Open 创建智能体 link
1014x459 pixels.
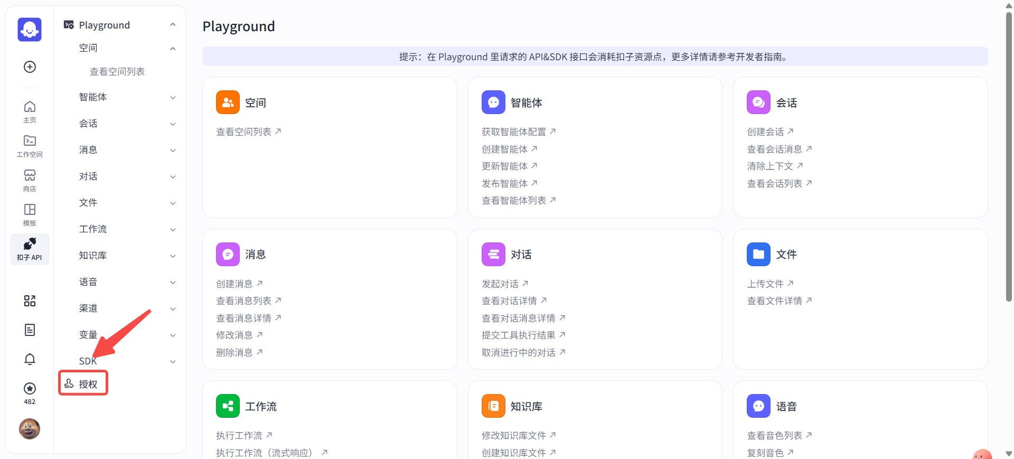[x=510, y=149]
